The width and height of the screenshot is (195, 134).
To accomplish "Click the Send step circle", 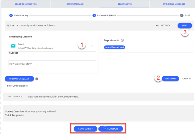I will (x=182, y=15).
